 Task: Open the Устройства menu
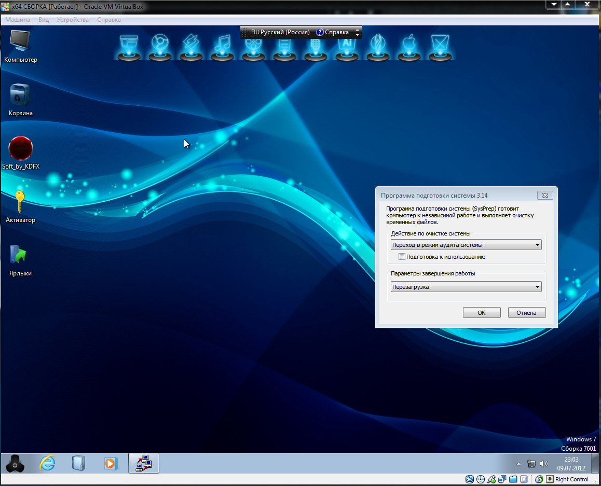(x=73, y=20)
